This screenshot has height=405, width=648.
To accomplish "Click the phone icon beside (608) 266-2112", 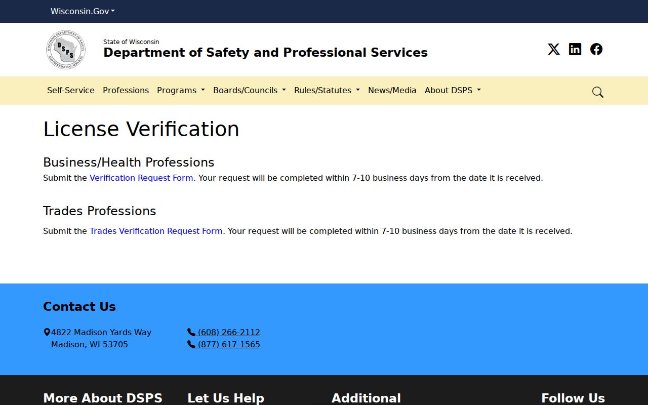I will (x=191, y=332).
